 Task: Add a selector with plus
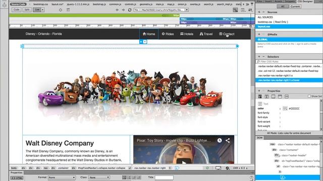[259, 57]
